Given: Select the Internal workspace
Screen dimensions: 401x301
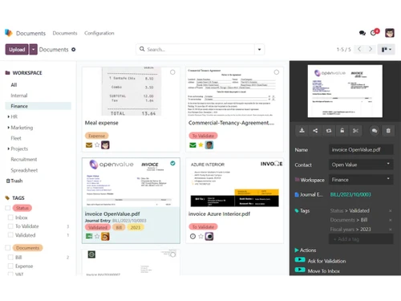Looking at the screenshot, I should coord(19,96).
